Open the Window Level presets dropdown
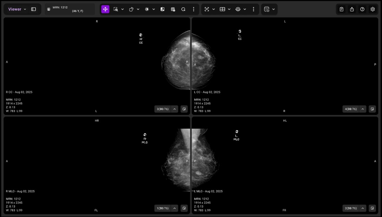Image resolution: width=382 pixels, height=217 pixels. pos(153,9)
